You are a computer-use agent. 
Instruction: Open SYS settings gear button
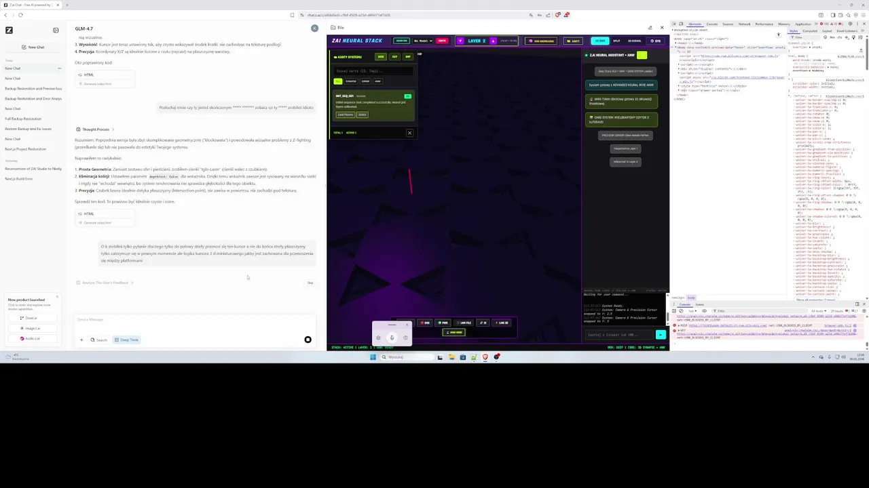[x=656, y=41]
